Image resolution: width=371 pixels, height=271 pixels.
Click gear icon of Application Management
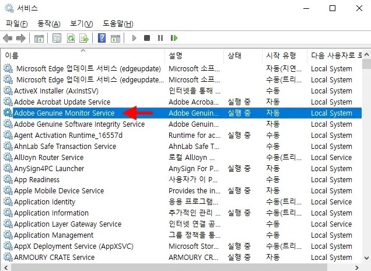tap(8, 235)
